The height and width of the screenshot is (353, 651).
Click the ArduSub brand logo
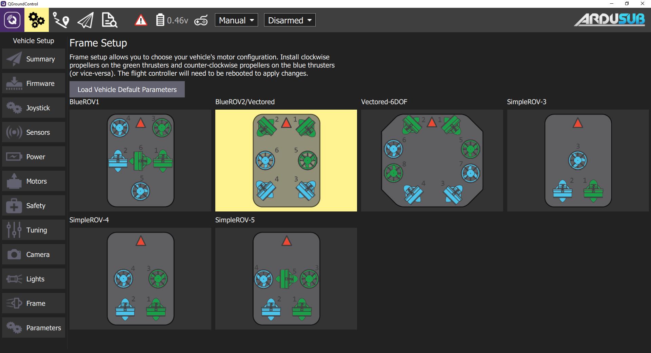(610, 20)
